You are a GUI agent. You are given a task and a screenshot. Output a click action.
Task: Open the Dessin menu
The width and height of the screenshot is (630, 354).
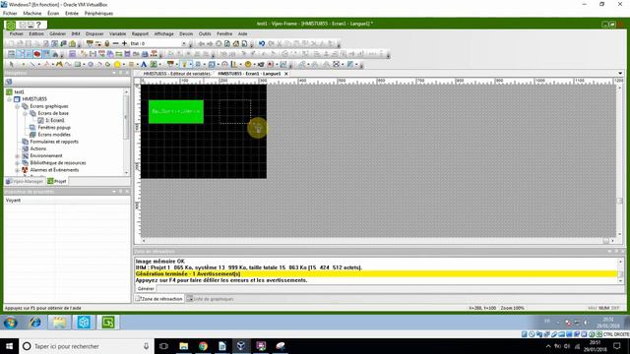[x=186, y=33]
